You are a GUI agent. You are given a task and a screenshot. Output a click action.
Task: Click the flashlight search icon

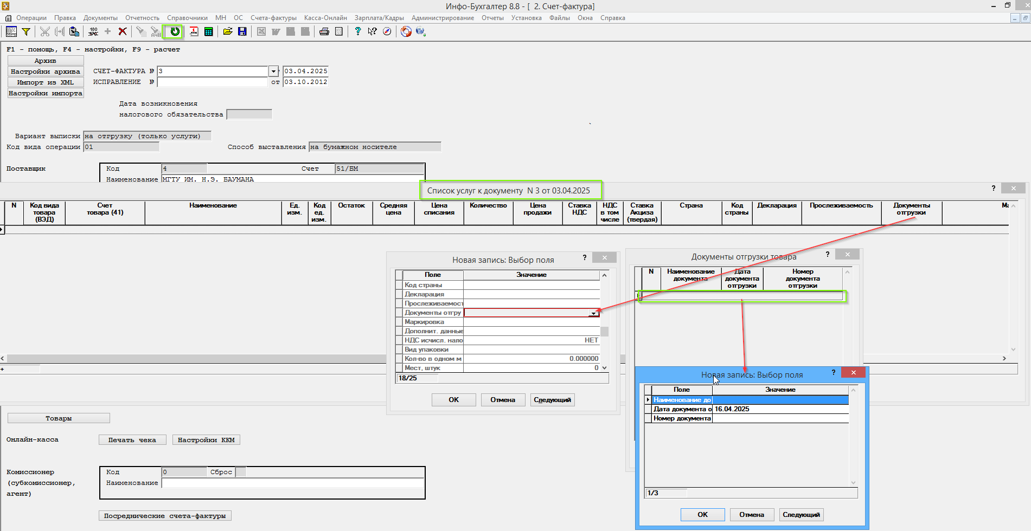[x=141, y=31]
